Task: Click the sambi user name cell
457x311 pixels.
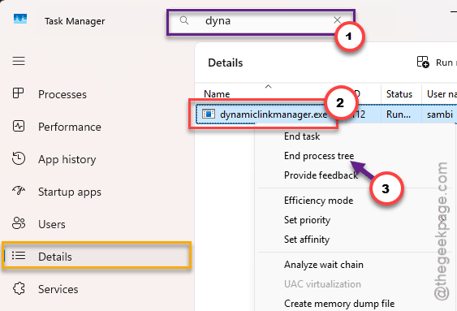Action: click(440, 114)
